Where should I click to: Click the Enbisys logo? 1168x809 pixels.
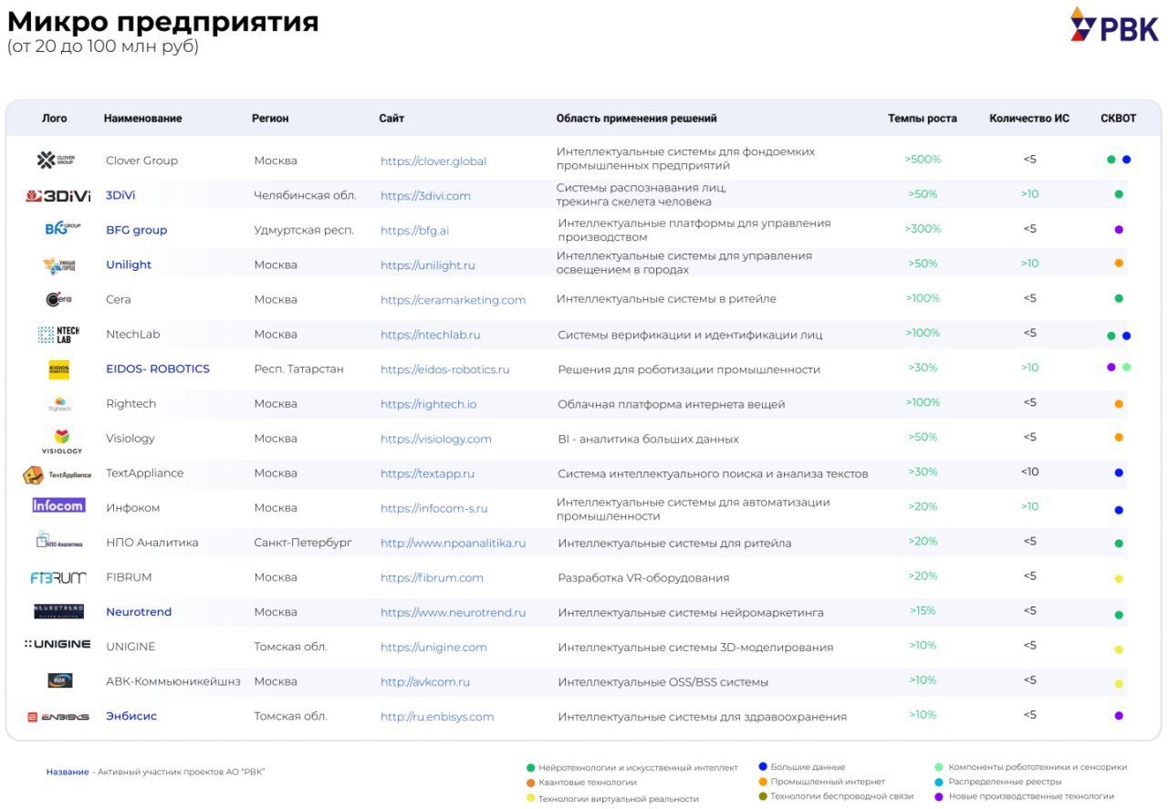(58, 717)
